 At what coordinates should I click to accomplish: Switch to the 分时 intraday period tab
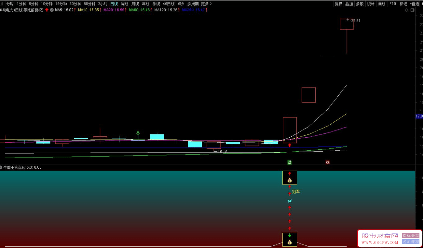[10, 4]
